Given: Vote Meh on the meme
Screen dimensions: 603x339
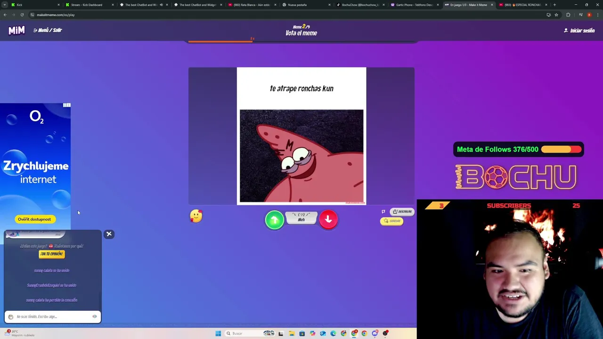Looking at the screenshot, I should 301,218.
